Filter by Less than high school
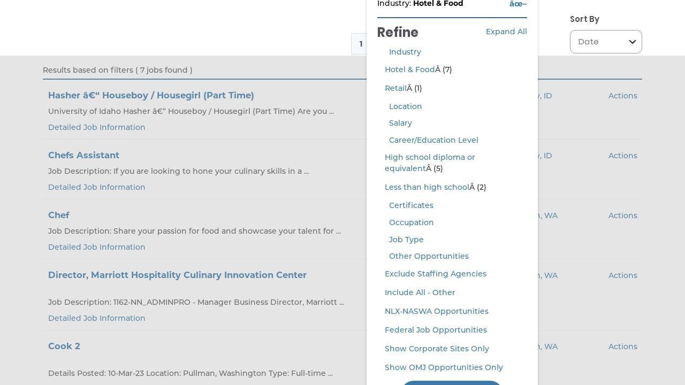685x385 pixels. 427,187
